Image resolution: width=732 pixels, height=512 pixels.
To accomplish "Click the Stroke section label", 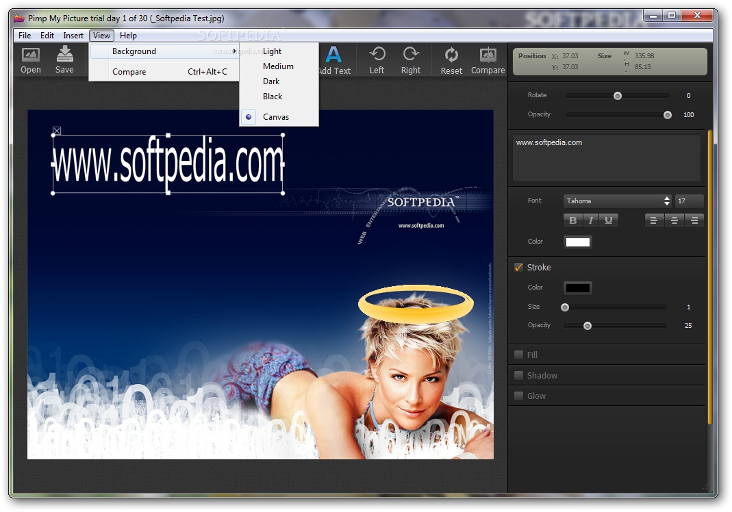I will (x=539, y=268).
